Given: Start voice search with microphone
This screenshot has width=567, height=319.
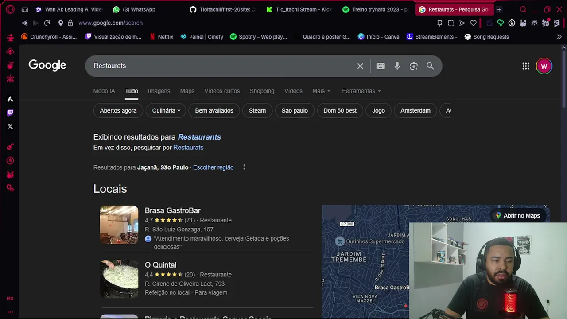Looking at the screenshot, I should (x=397, y=66).
